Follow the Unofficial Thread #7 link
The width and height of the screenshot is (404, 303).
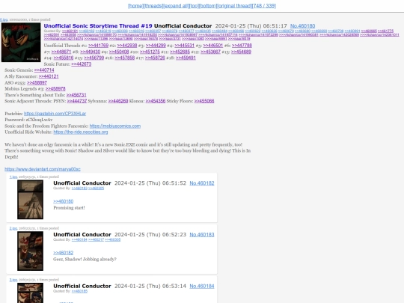tap(61, 52)
